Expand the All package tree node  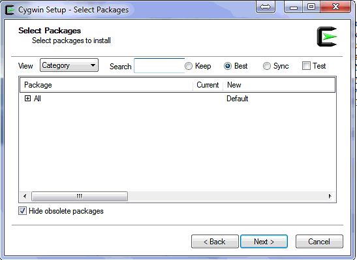[x=27, y=99]
